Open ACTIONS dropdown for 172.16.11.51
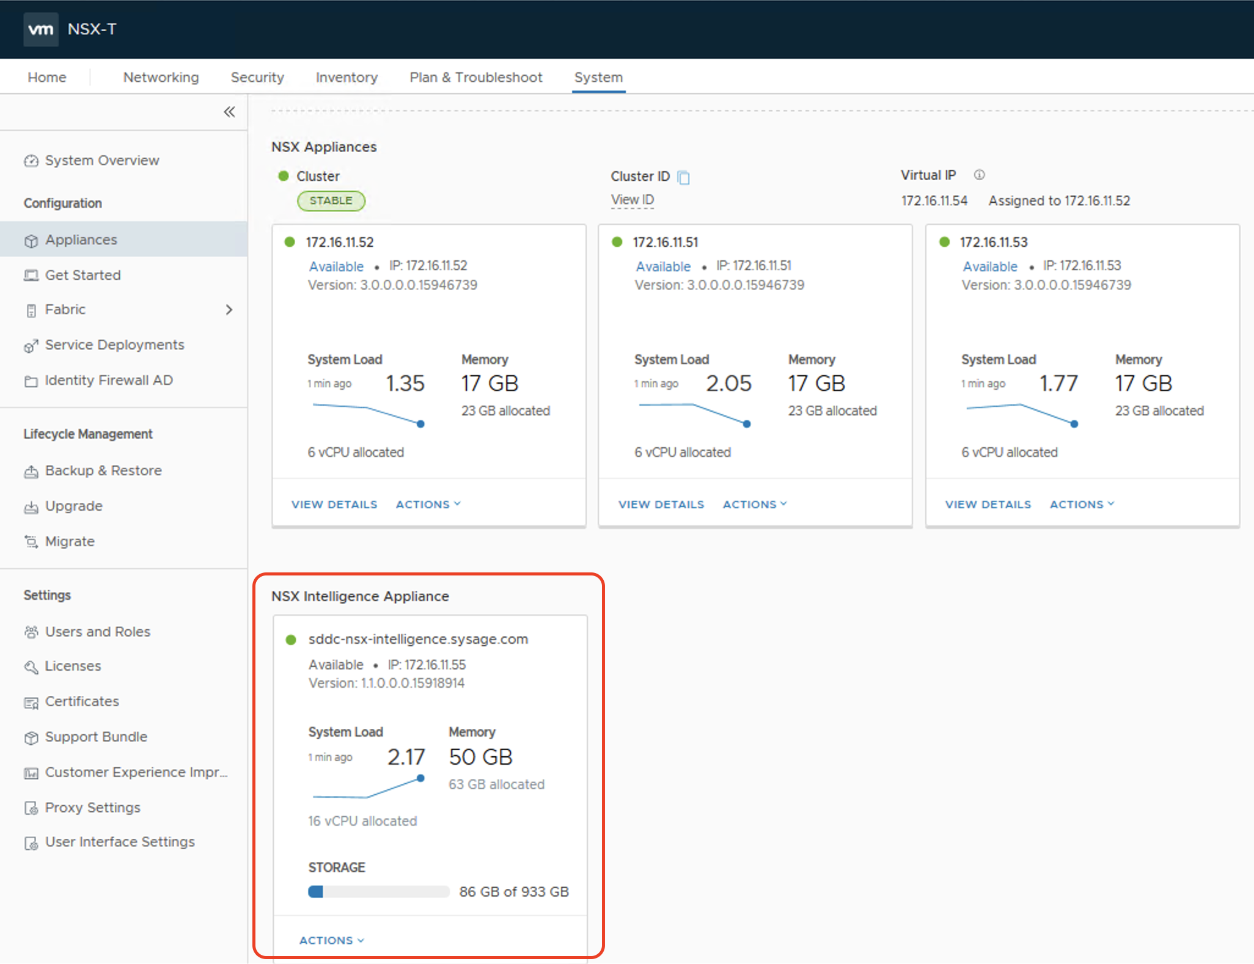Image resolution: width=1254 pixels, height=964 pixels. (755, 504)
